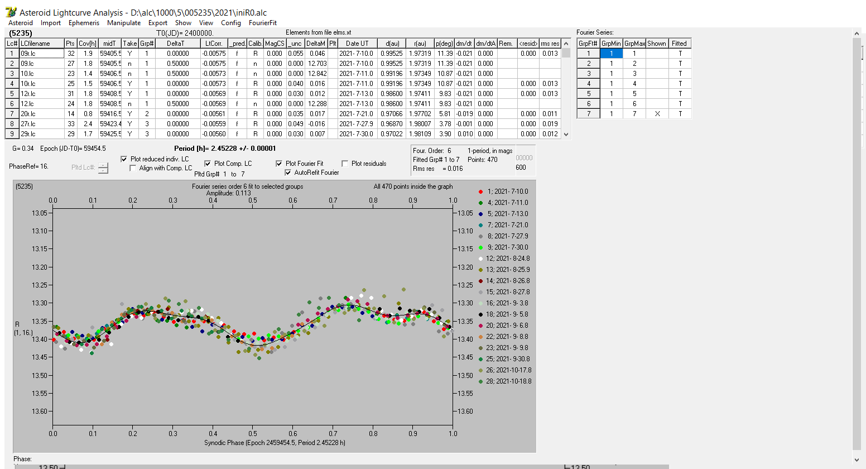The height and width of the screenshot is (469, 866).
Task: Open the Export menu
Action: point(158,23)
